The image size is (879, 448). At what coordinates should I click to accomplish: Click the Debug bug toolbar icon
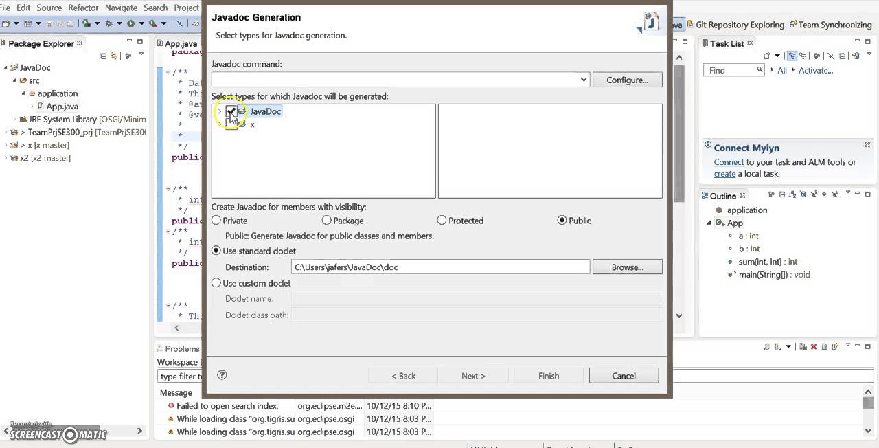coord(109,23)
